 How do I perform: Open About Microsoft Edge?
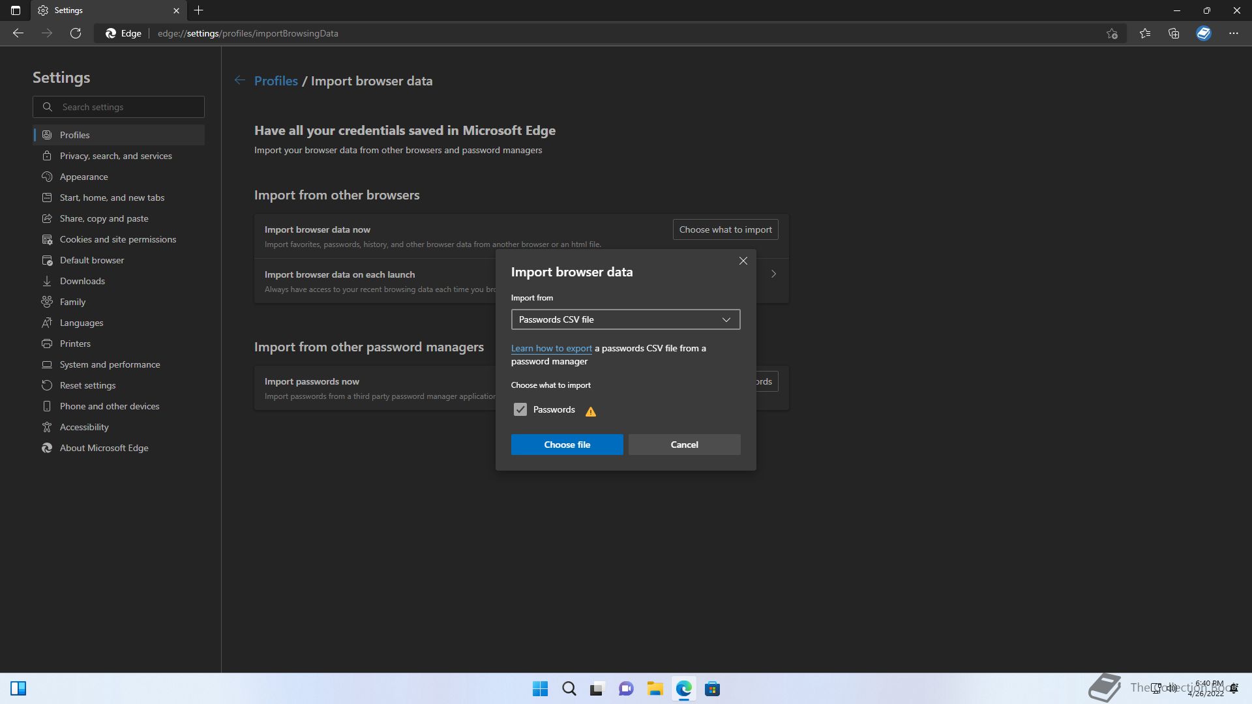coord(119,448)
